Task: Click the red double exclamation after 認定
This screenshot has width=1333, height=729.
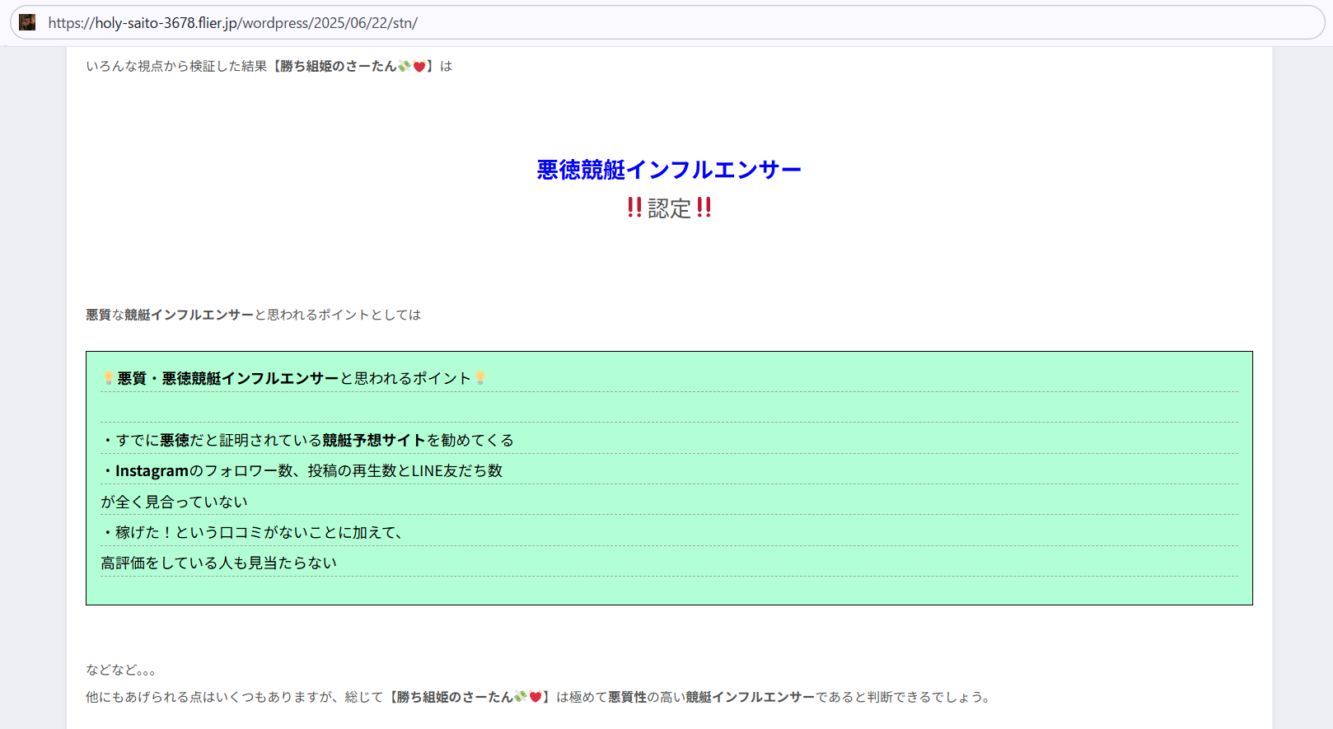Action: pos(704,208)
